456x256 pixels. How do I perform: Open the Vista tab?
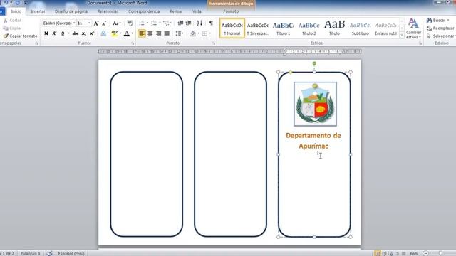point(197,11)
